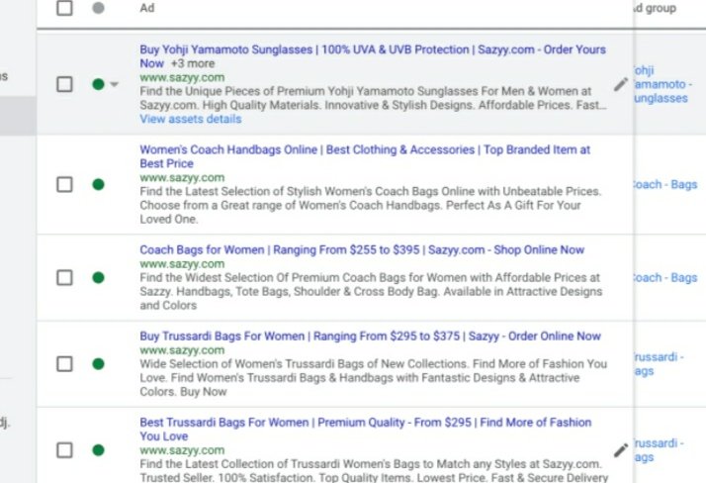Sort by the Ad group column header
Image resolution: width=706 pixels, height=483 pixels.
[656, 8]
